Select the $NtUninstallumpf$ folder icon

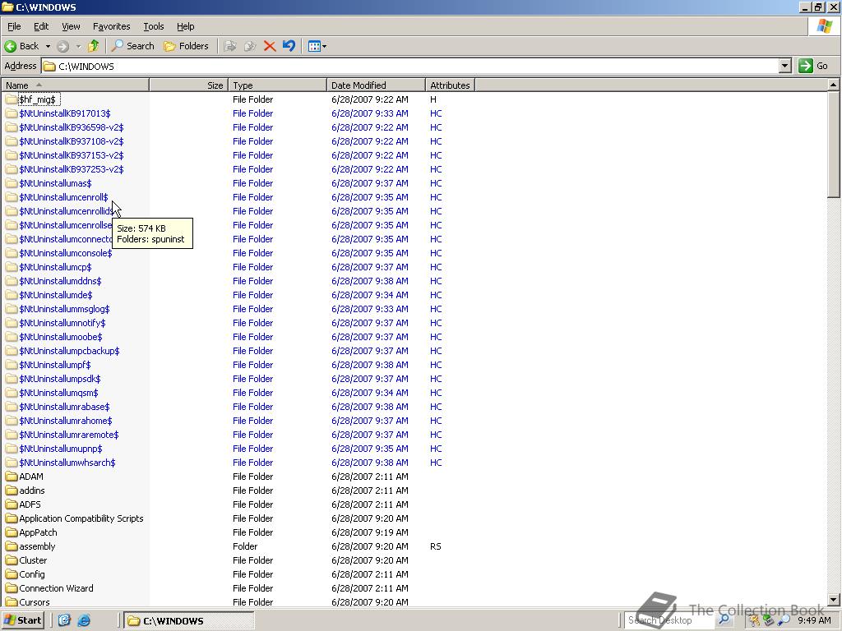pos(12,364)
